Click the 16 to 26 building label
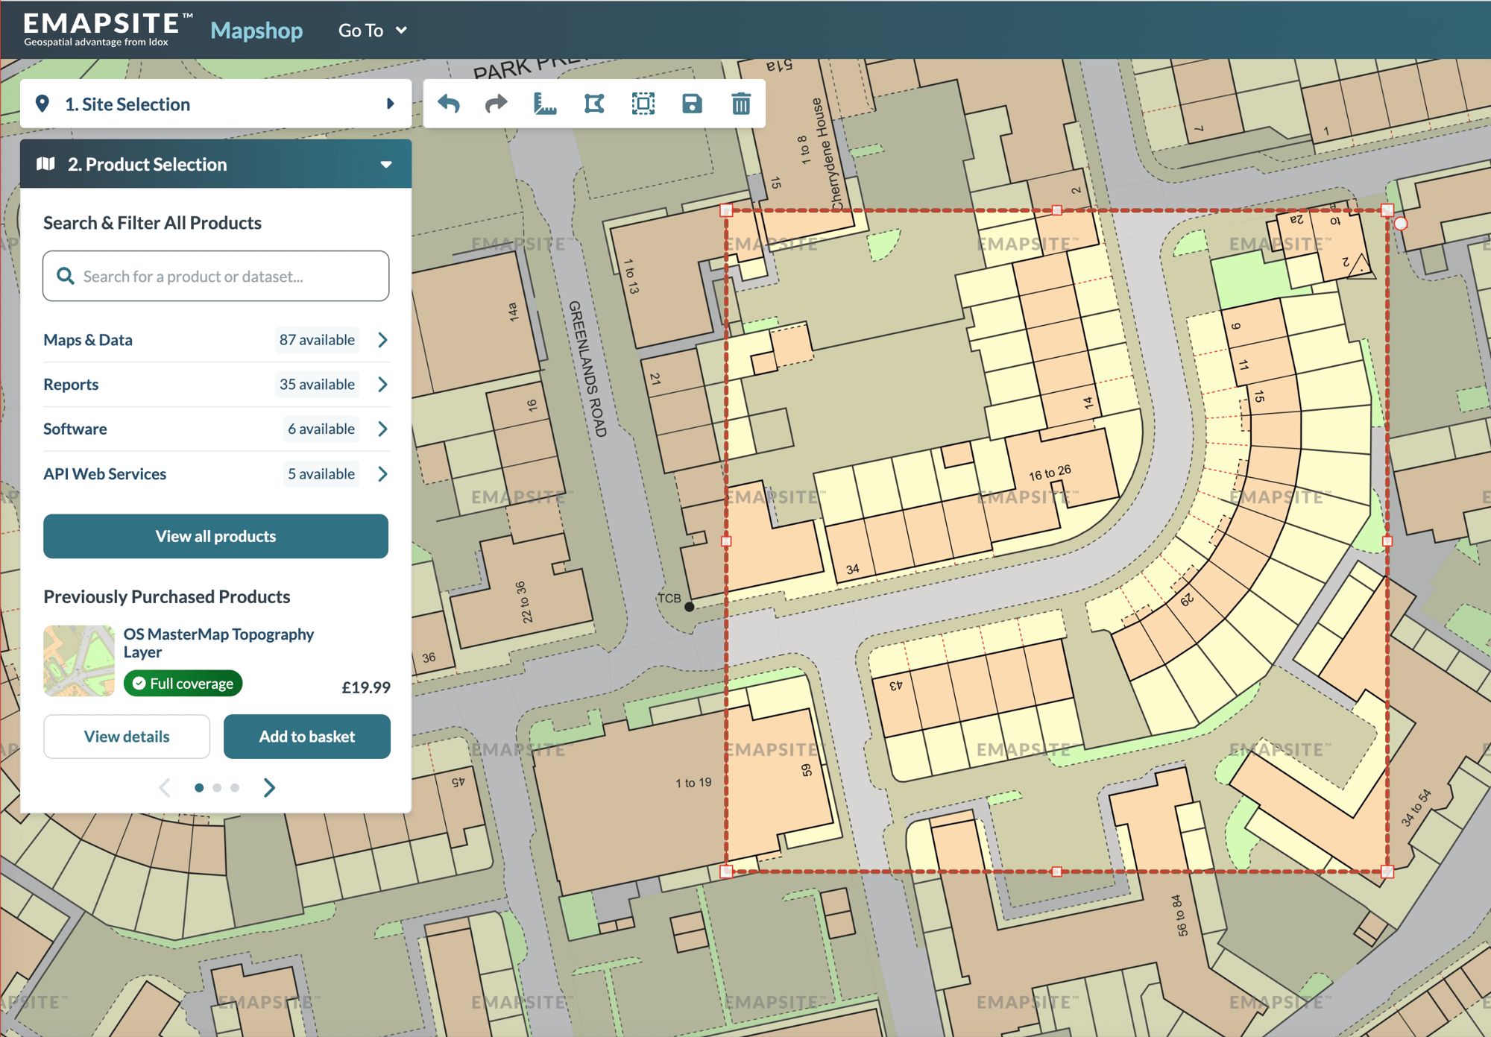This screenshot has height=1037, width=1491. point(1050,473)
